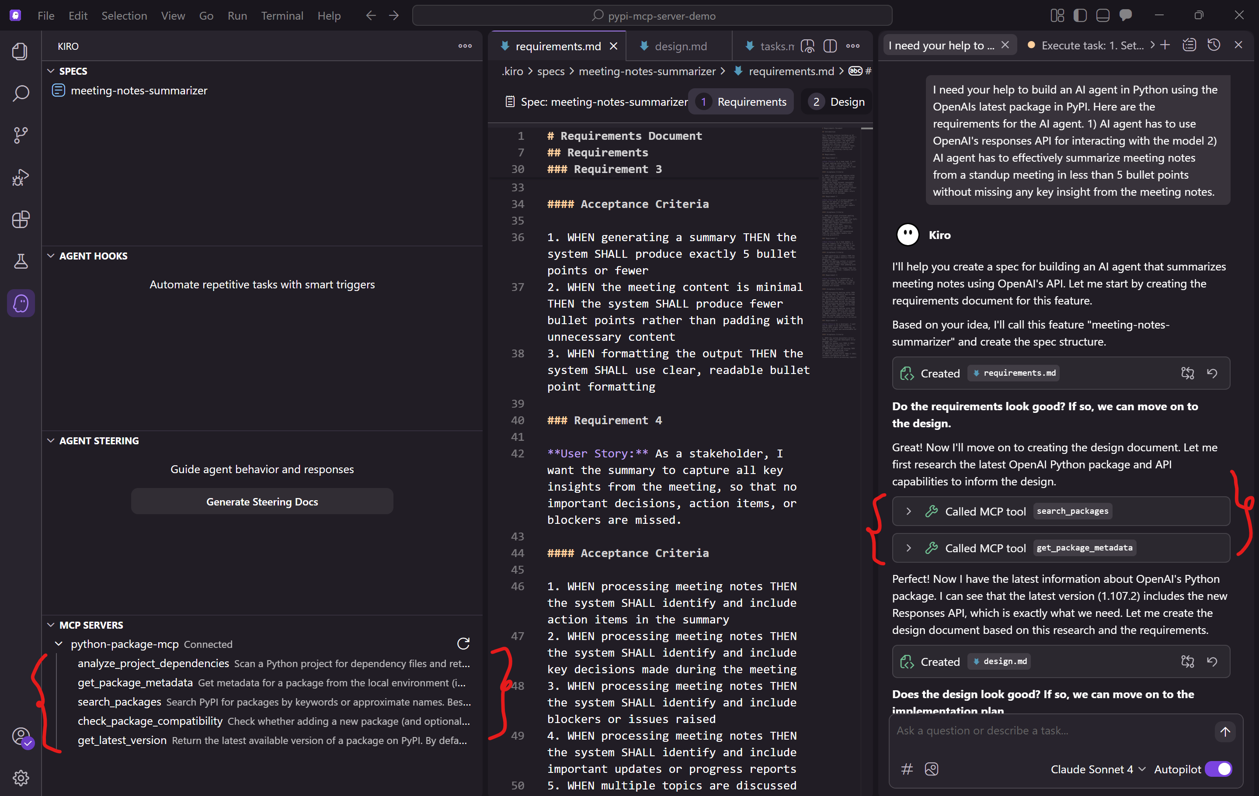Image resolution: width=1259 pixels, height=796 pixels.
Task: Click the hash context icon in chat
Action: (x=907, y=769)
